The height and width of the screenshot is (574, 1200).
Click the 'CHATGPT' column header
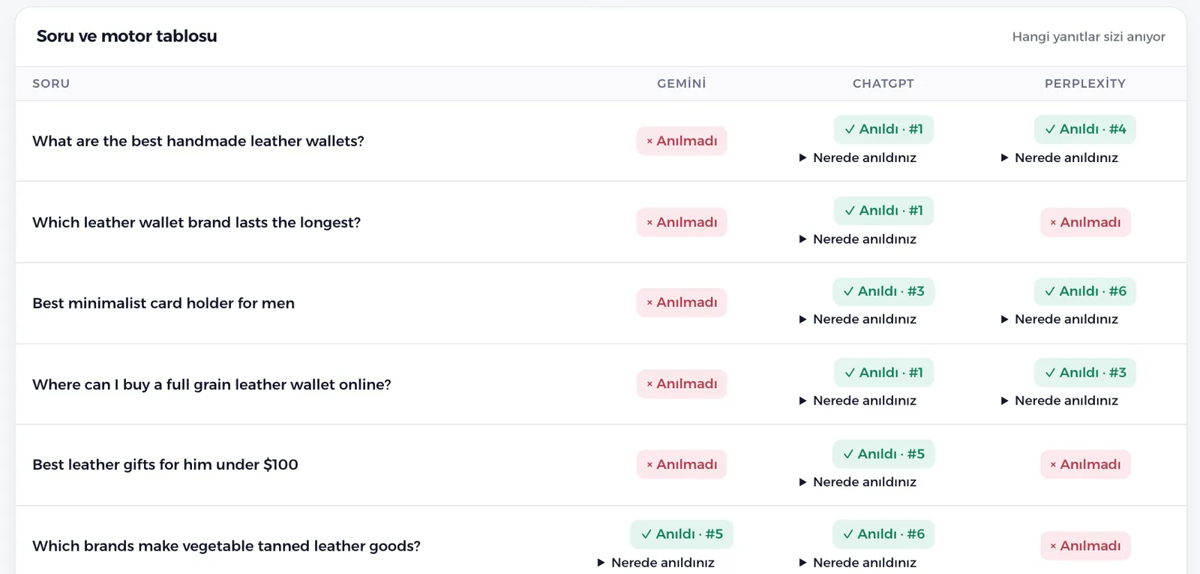point(883,83)
